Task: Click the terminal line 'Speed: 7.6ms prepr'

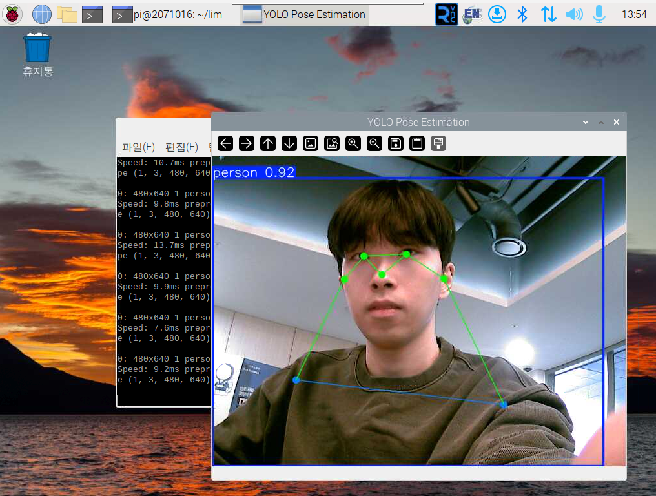Action: point(163,327)
